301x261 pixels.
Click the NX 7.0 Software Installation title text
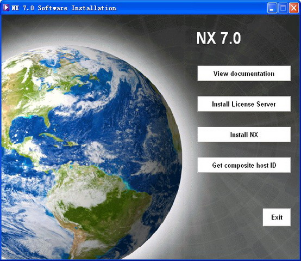pyautogui.click(x=64, y=8)
